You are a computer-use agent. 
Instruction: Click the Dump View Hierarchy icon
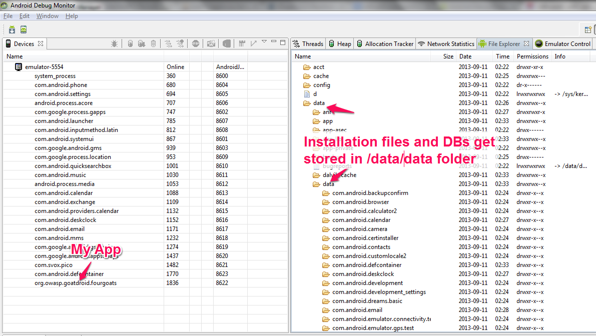227,43
